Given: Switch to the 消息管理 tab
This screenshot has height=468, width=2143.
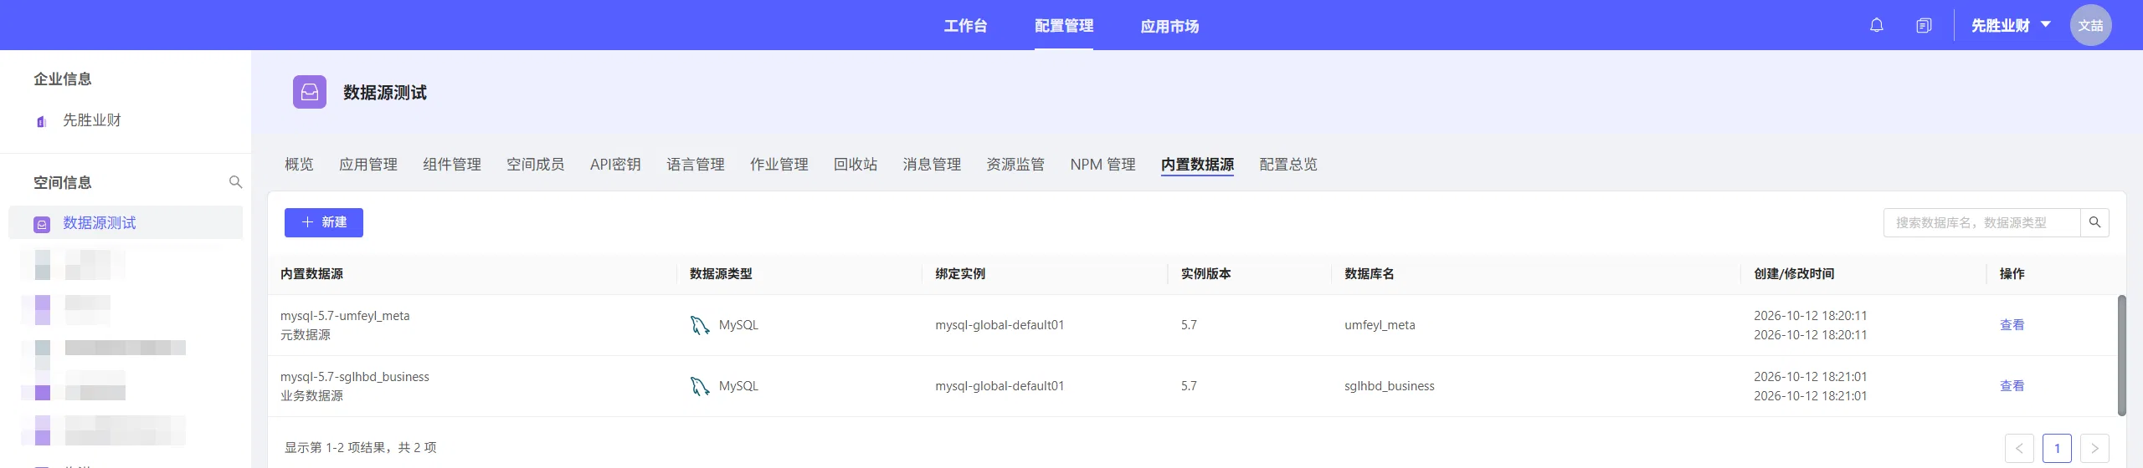Looking at the screenshot, I should 932,165.
